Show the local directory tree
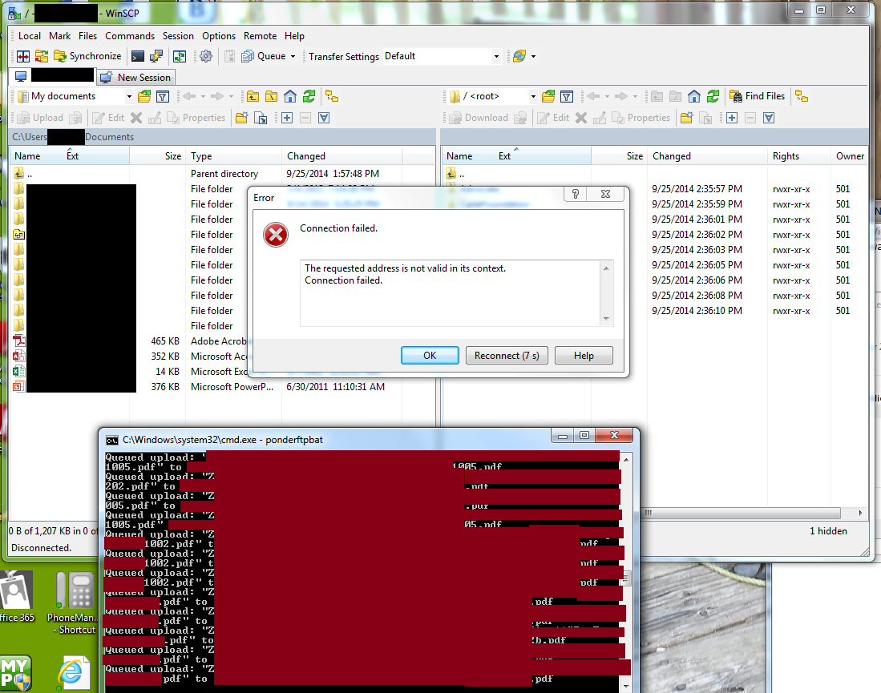The image size is (881, 693). coord(331,96)
